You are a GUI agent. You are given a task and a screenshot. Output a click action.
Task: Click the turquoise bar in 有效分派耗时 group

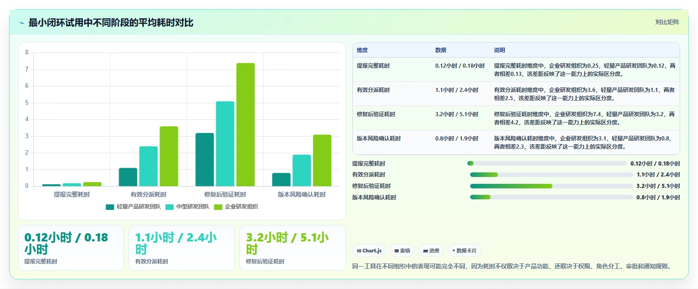pos(148,166)
